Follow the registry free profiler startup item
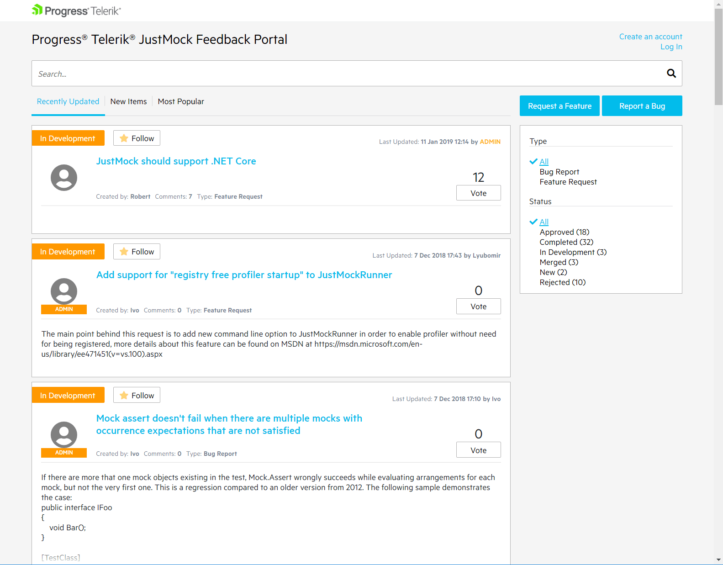 click(137, 252)
